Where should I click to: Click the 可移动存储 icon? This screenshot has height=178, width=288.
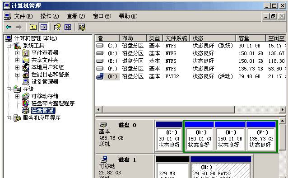(x=26, y=96)
